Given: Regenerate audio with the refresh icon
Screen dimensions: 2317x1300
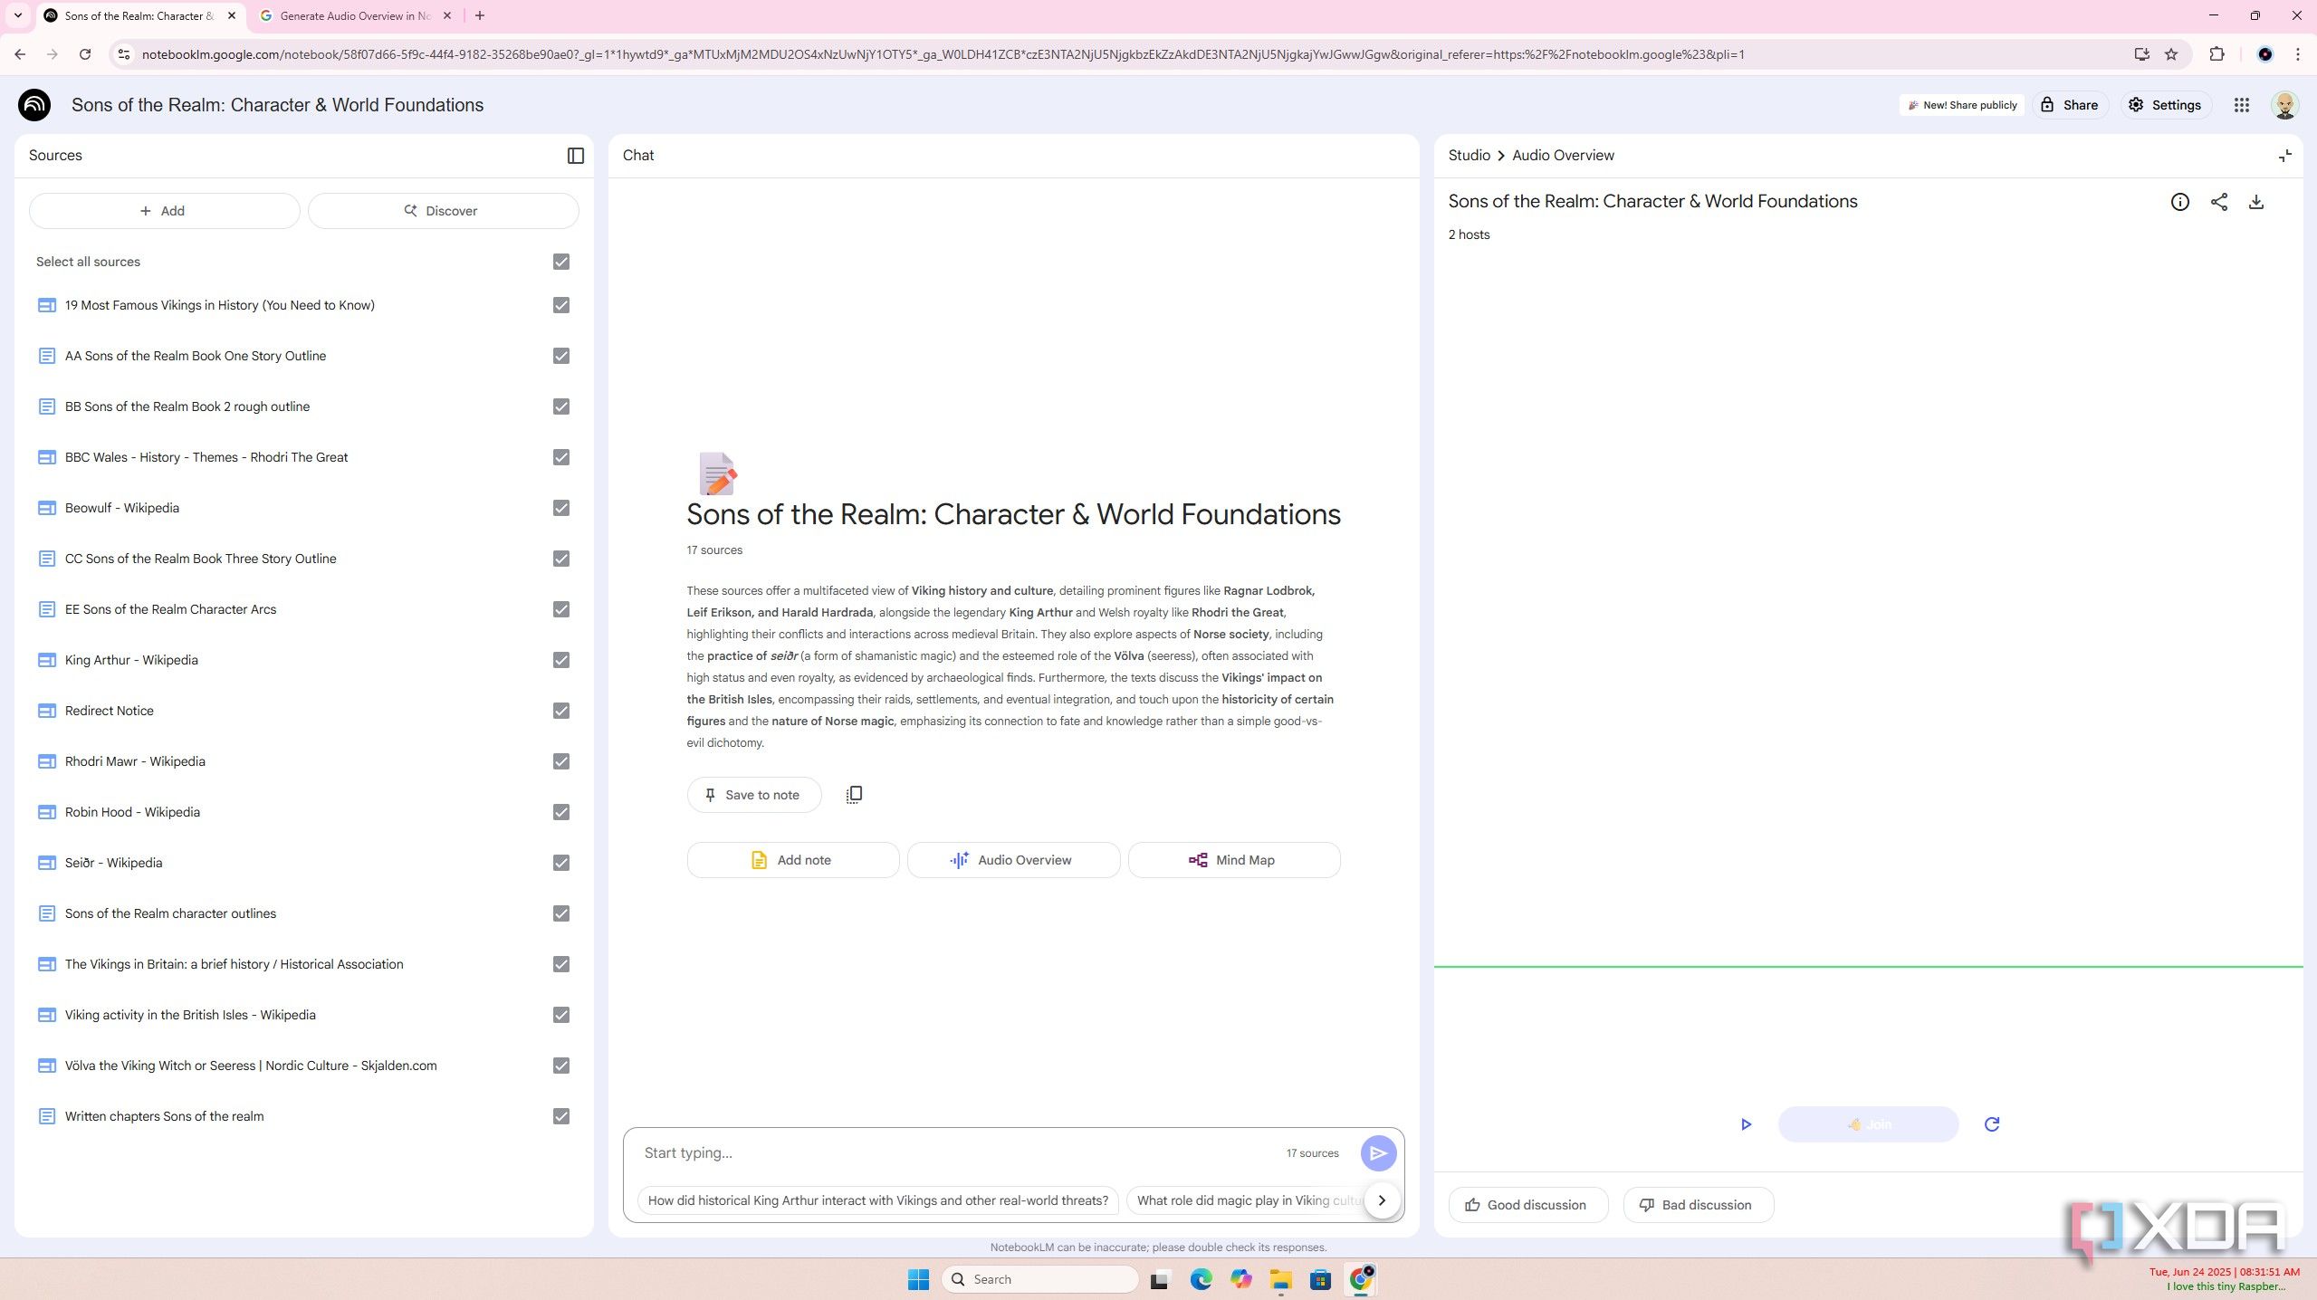Looking at the screenshot, I should (x=1992, y=1124).
